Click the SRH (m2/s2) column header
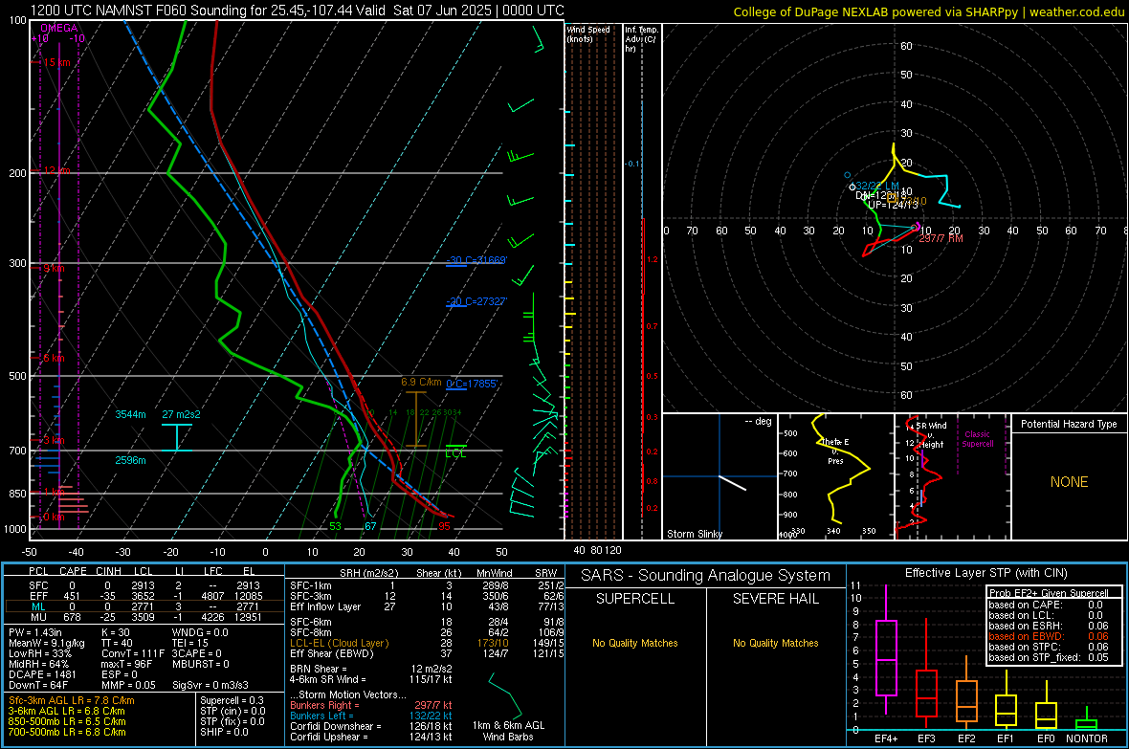 (369, 574)
